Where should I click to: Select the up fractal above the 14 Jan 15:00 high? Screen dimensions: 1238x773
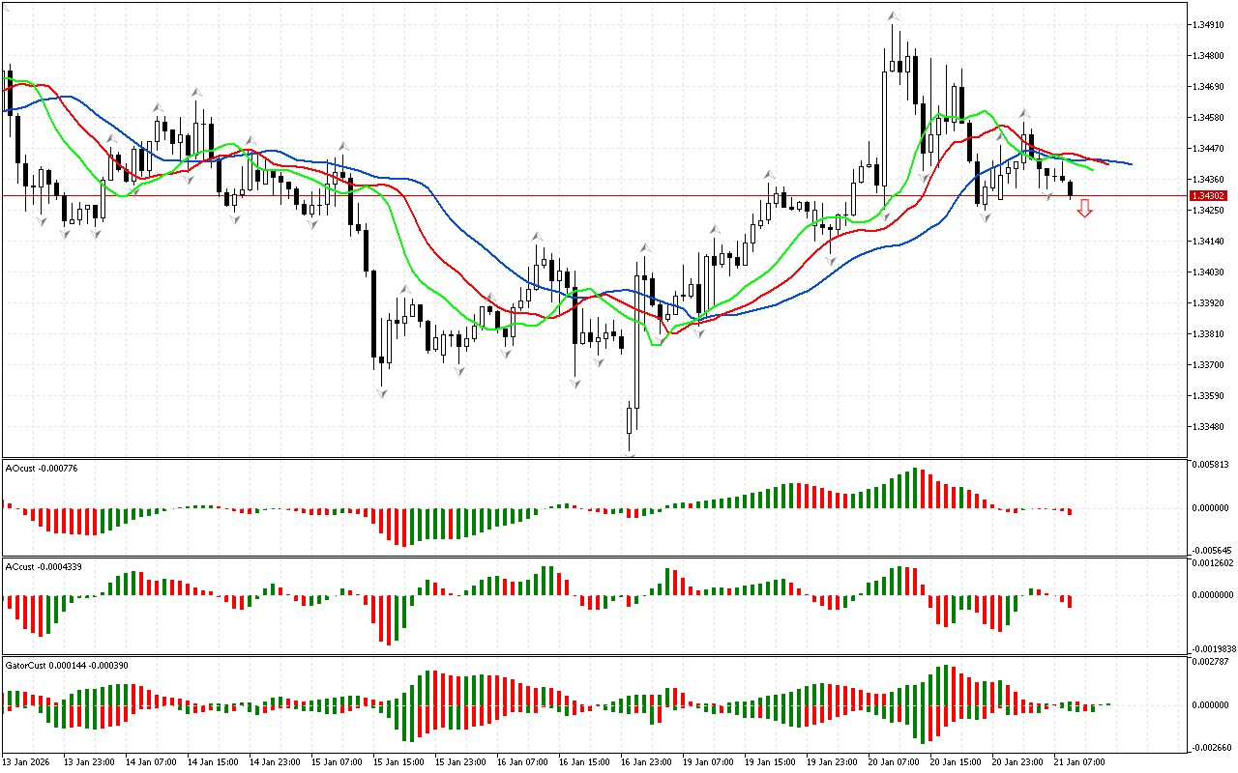(195, 92)
